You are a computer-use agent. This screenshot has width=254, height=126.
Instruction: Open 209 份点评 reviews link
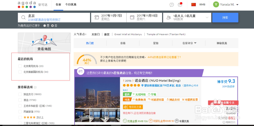pos(228,87)
